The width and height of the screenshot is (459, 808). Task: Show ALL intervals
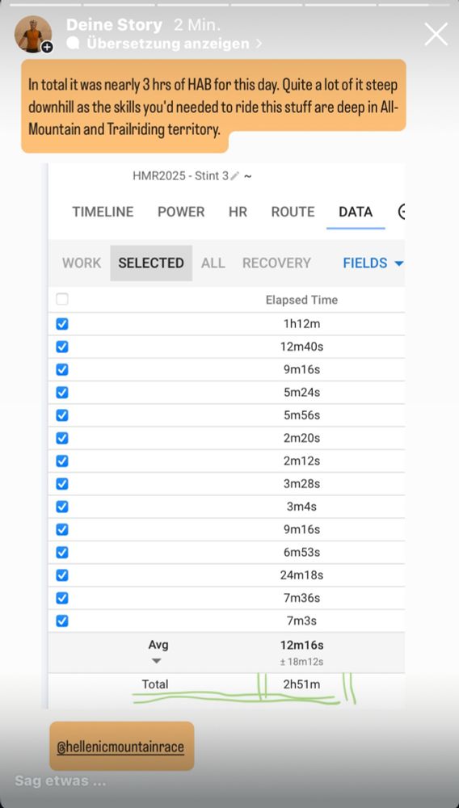(x=213, y=263)
